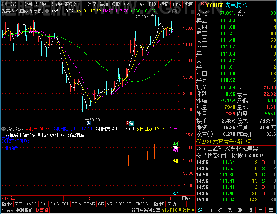Toggle the window layout icon beside the diamond

[175, 11]
